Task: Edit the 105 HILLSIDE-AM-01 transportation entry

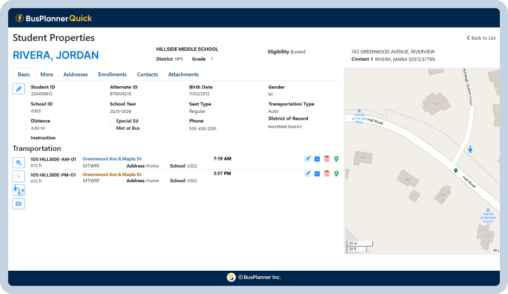Action: [x=308, y=159]
